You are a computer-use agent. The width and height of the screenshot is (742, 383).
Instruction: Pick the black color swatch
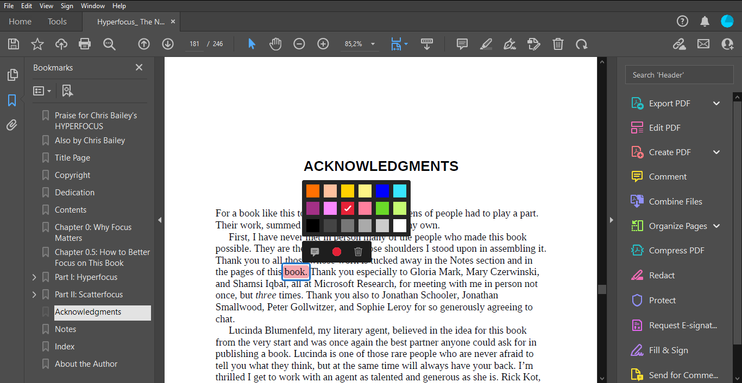point(313,226)
